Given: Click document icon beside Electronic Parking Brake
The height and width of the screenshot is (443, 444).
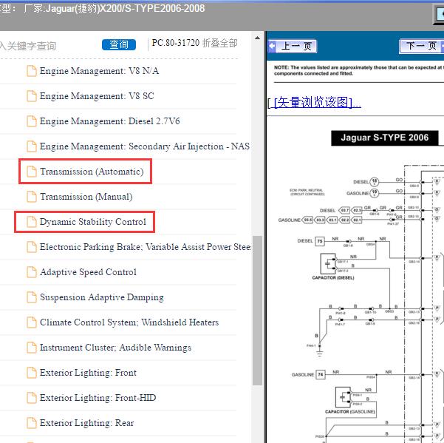Looking at the screenshot, I should pyautogui.click(x=32, y=247).
